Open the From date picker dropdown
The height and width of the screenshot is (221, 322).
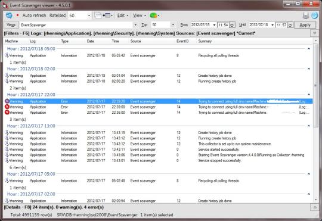click(x=214, y=25)
